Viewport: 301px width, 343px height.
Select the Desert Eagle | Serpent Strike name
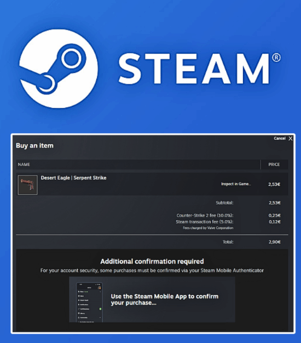(74, 178)
